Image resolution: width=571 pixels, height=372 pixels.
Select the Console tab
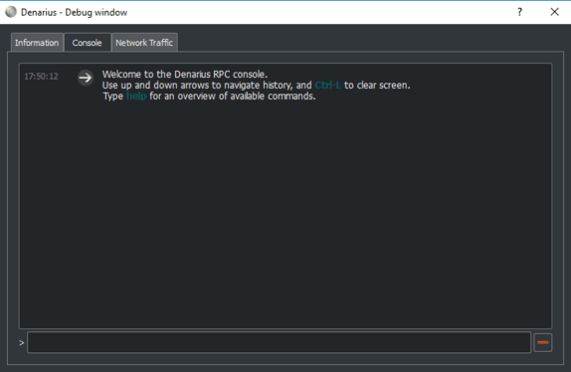tap(87, 43)
